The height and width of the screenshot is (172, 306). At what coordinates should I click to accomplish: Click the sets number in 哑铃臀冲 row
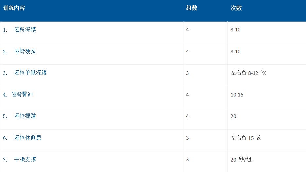click(x=187, y=95)
